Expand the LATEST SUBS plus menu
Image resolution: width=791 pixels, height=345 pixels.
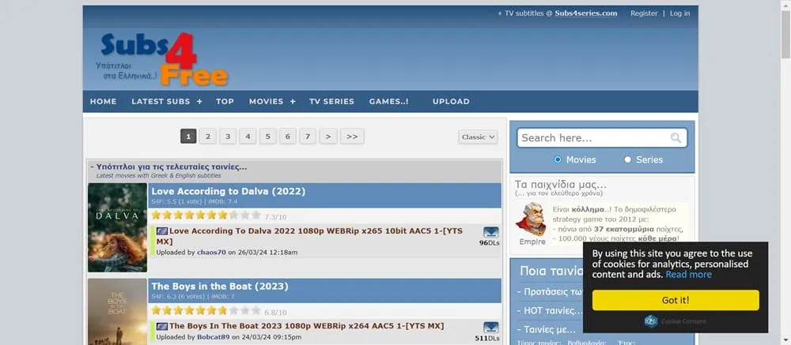[199, 102]
